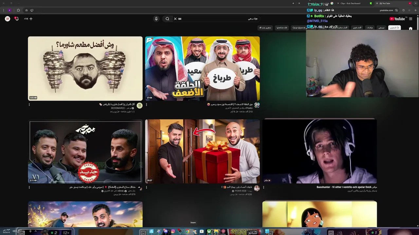This screenshot has height=235, width=419.
Task: Open the three-men podcast 'جديد' thumbnail
Action: click(x=85, y=152)
